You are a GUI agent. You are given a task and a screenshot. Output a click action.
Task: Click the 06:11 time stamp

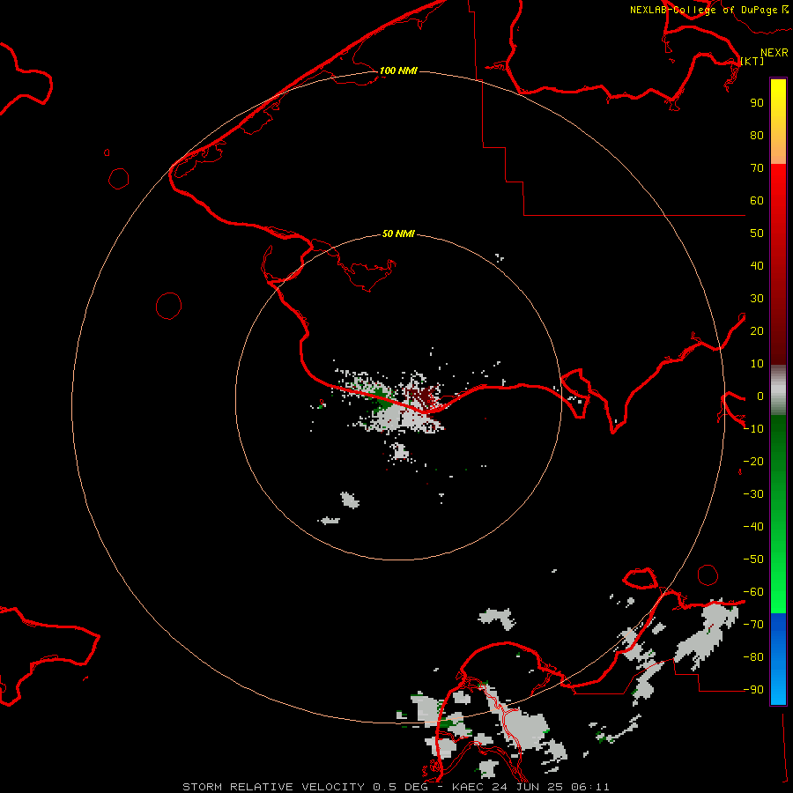(590, 787)
